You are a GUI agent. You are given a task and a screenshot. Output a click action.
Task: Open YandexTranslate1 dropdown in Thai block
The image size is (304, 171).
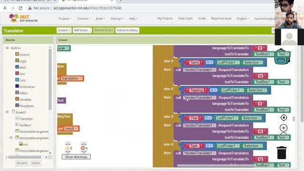214,125
